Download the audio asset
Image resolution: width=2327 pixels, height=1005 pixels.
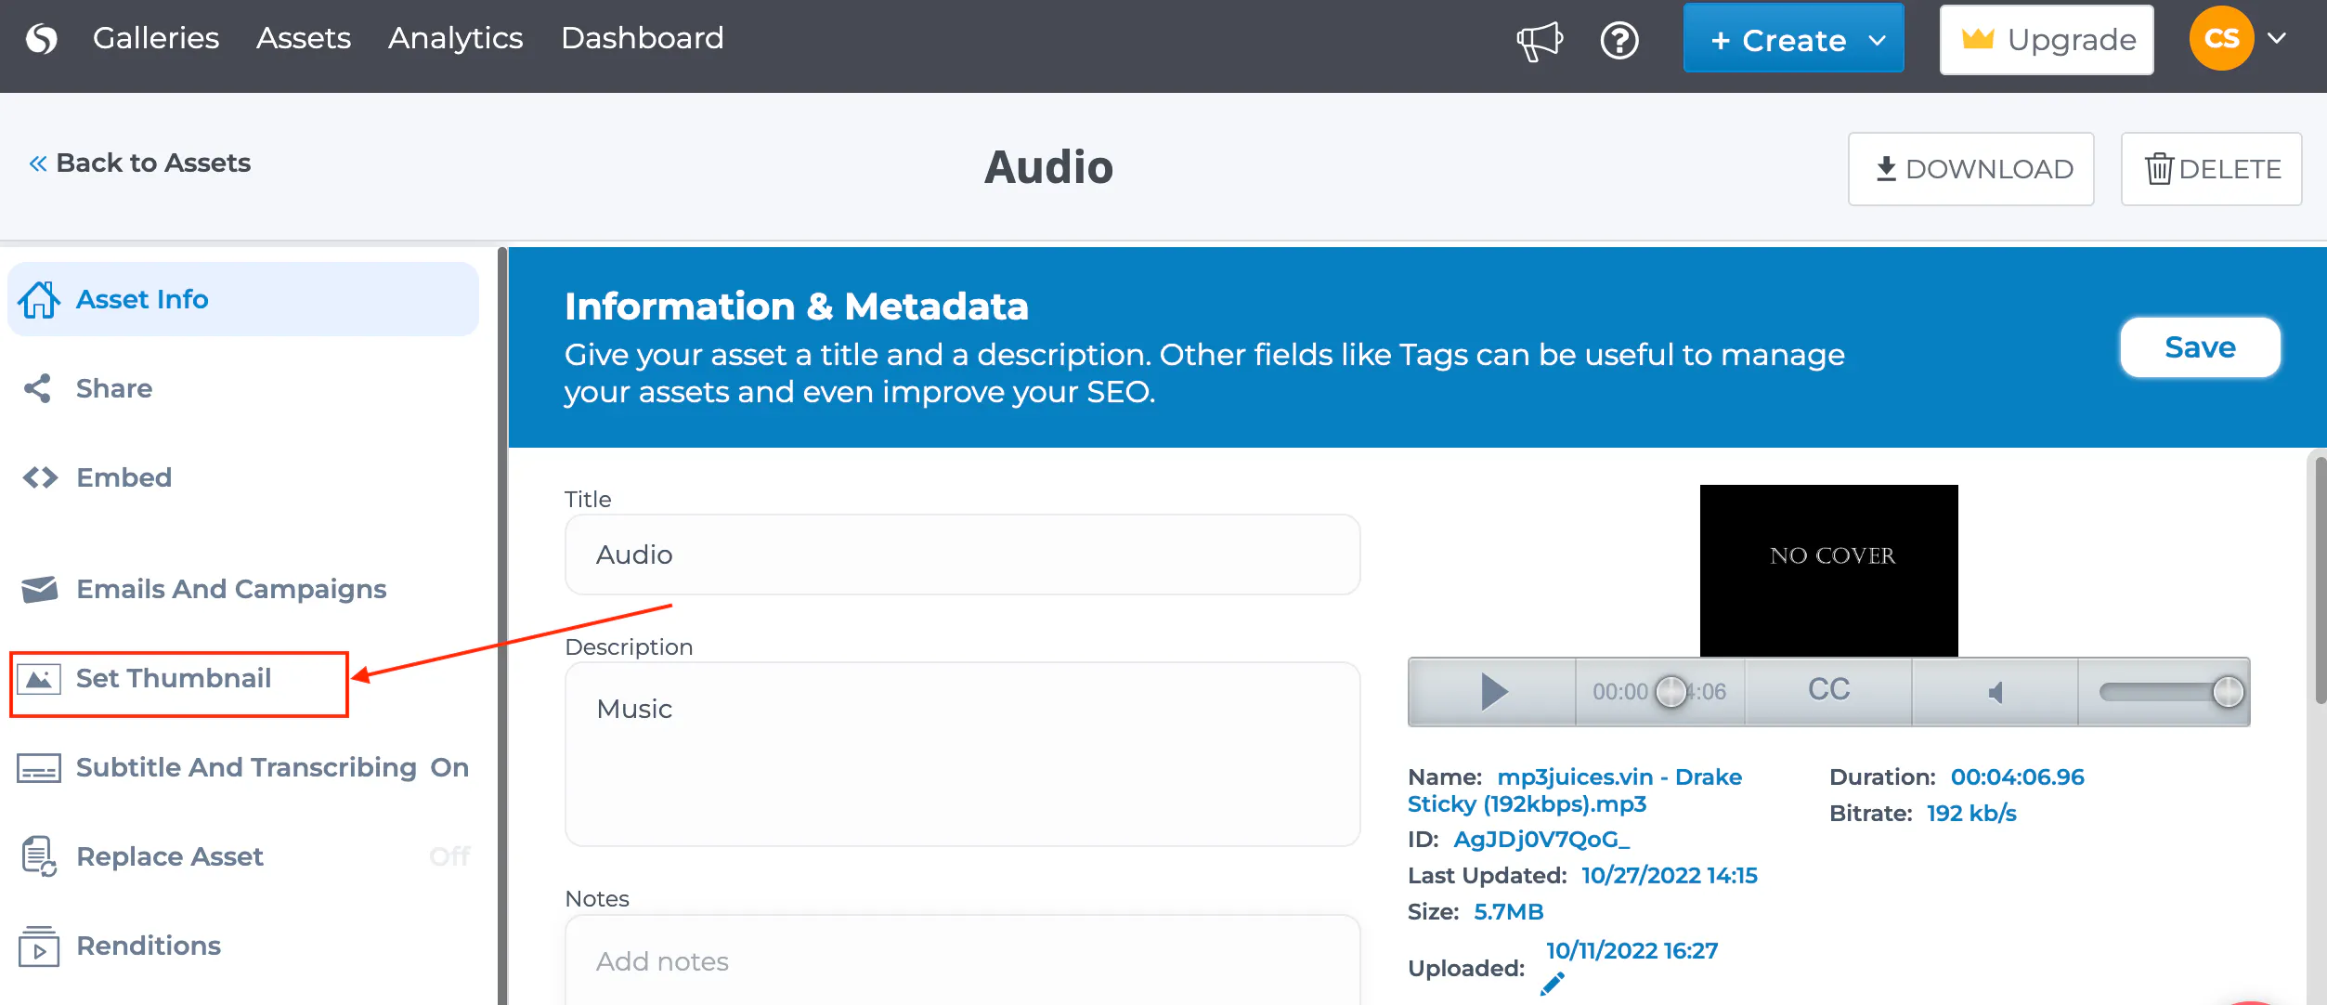1970,169
